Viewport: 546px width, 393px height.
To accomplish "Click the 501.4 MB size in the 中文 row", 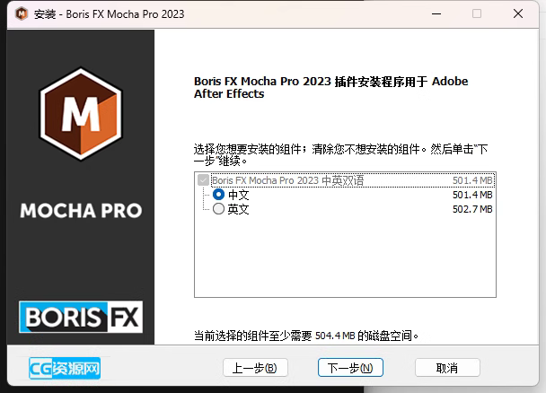I will (x=472, y=195).
